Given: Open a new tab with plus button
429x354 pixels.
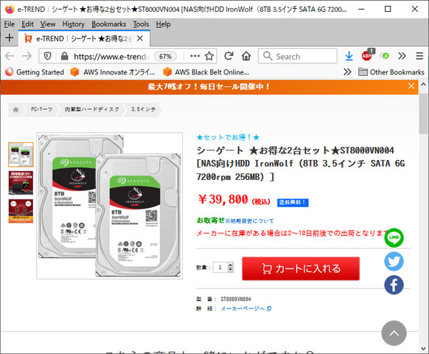Looking at the screenshot, I should (10, 38).
